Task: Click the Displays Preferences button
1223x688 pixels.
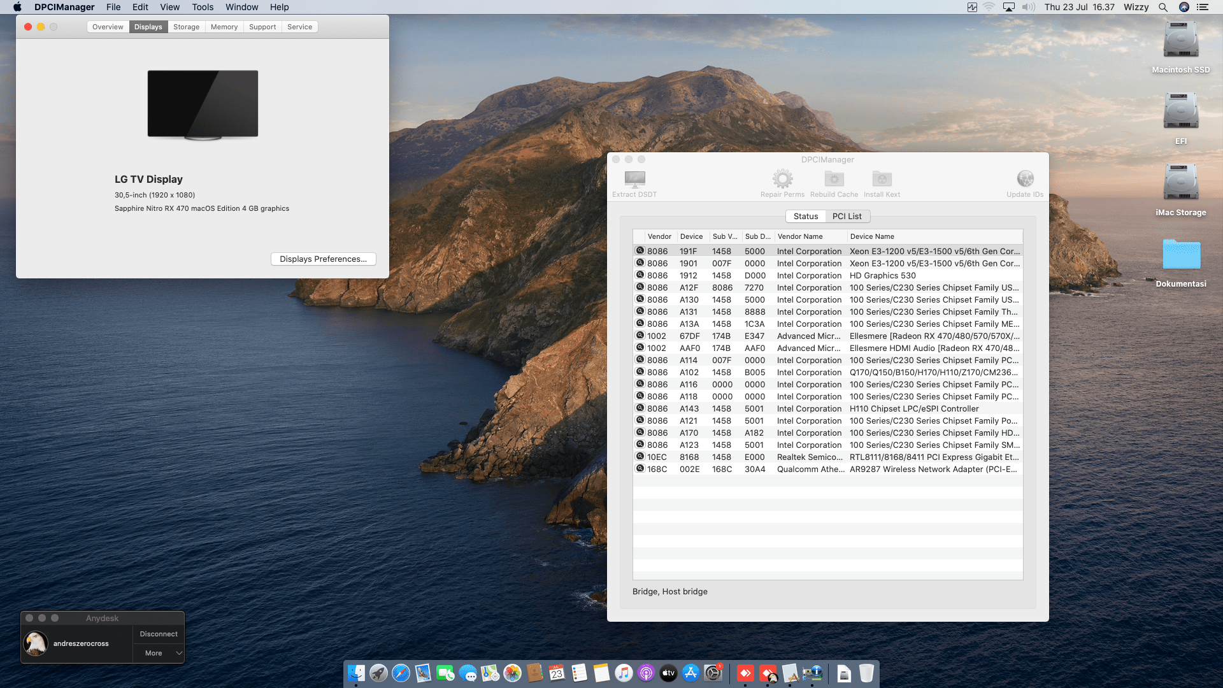Action: (324, 259)
